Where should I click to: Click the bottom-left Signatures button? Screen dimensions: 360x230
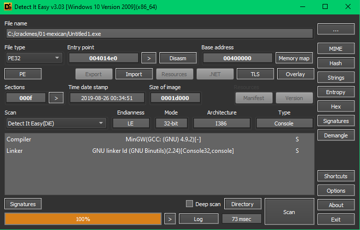point(23,204)
